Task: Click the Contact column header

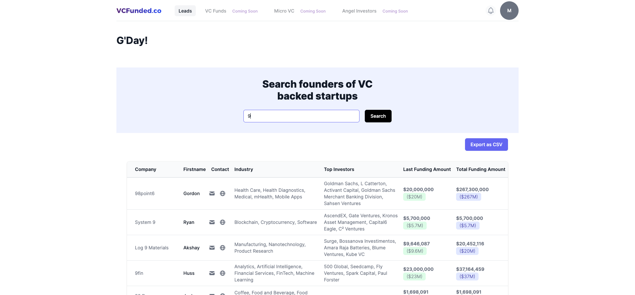Action: pos(220,169)
